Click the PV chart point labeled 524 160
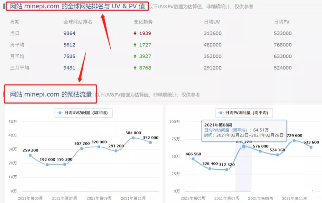 [277, 155]
